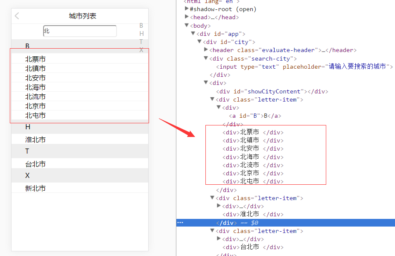Select the showCityContent div line

pos(272,91)
